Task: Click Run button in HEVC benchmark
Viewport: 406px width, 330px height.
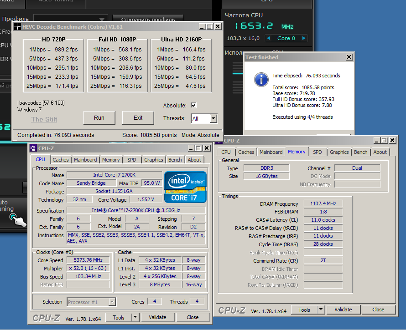Action: coord(99,118)
